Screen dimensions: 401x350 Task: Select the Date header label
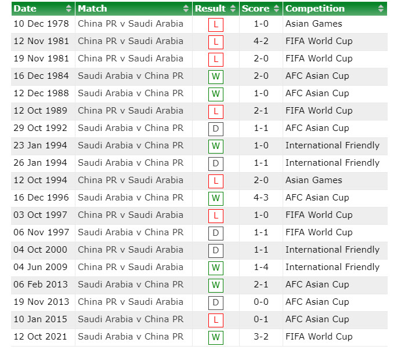coord(25,9)
